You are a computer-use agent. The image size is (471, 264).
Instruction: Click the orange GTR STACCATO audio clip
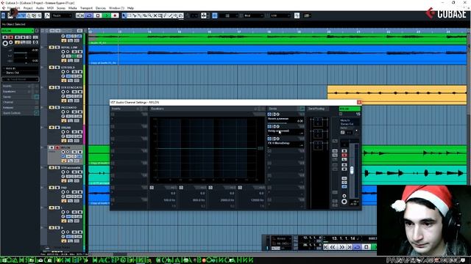[x=397, y=95]
